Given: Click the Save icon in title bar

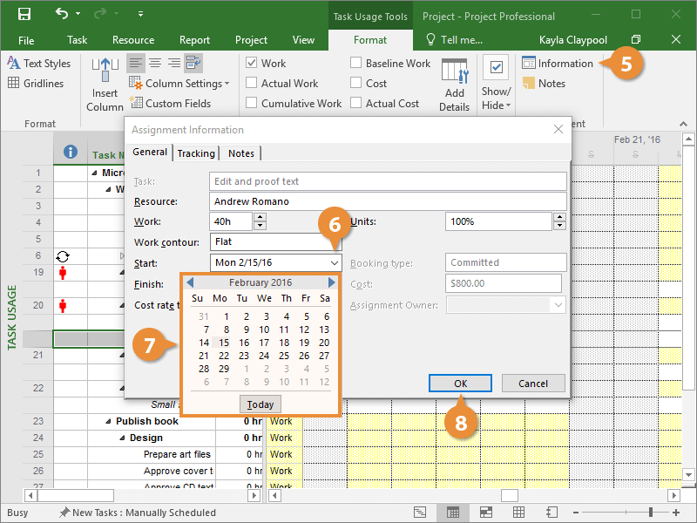Looking at the screenshot, I should point(24,15).
